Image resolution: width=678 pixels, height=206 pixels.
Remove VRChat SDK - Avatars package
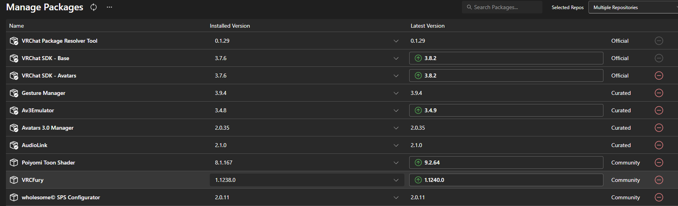pyautogui.click(x=659, y=76)
